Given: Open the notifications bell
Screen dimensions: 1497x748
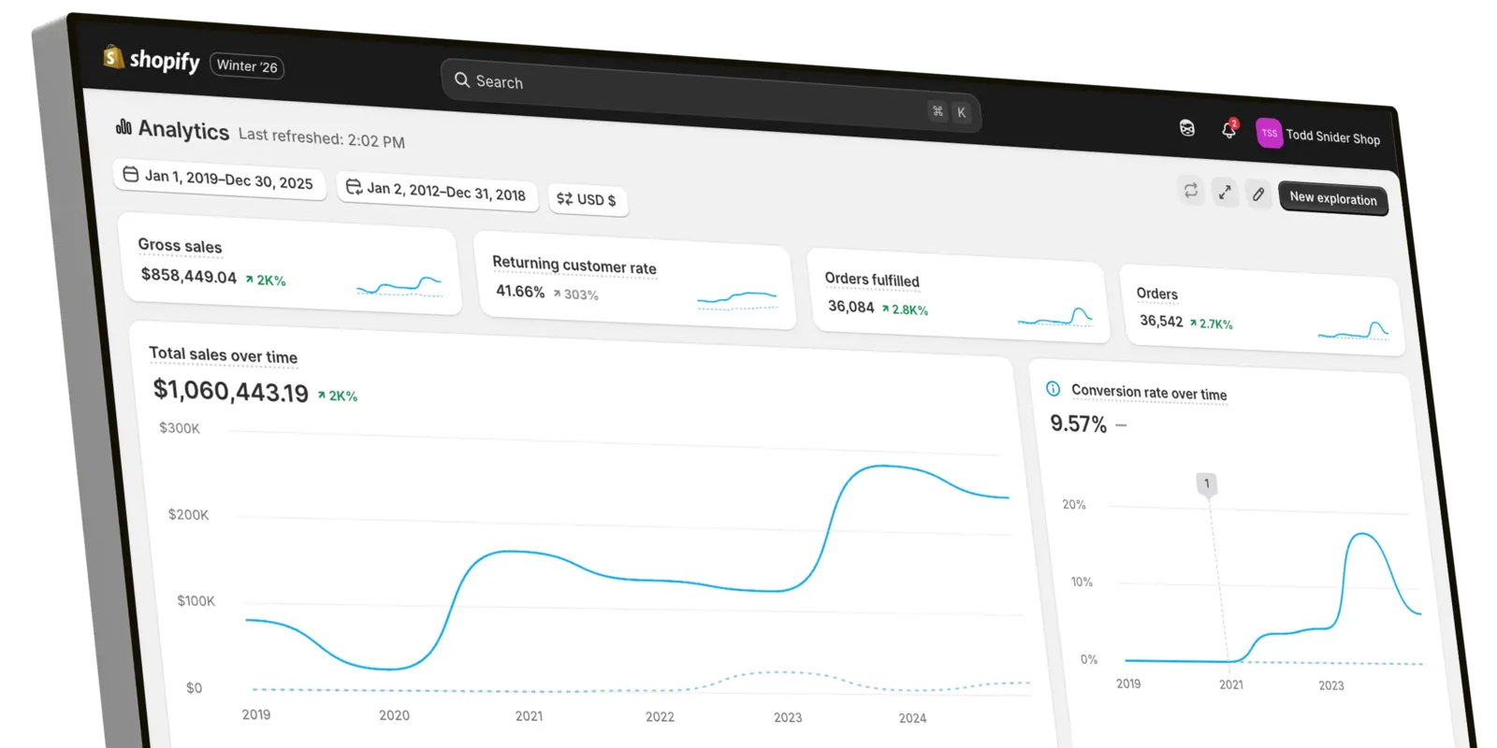Looking at the screenshot, I should click(x=1229, y=130).
